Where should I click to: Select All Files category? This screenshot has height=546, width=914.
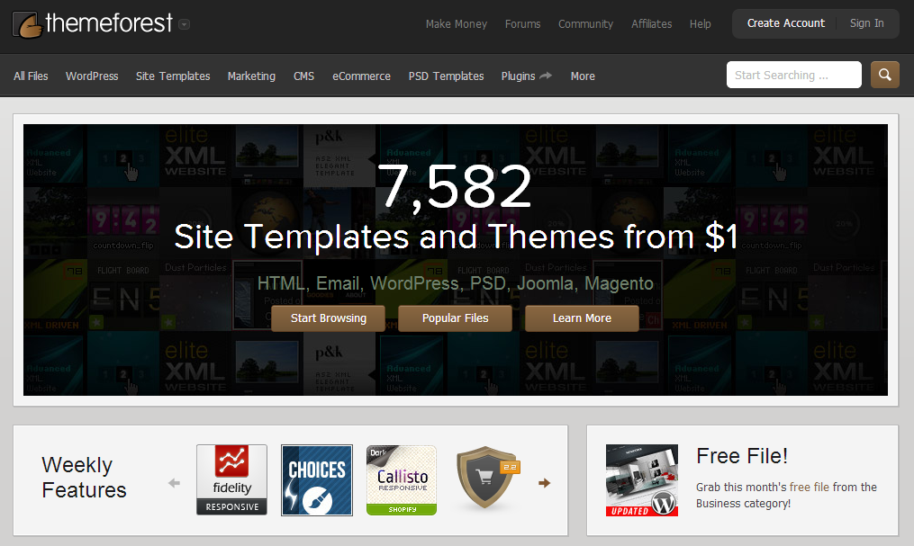coord(31,76)
